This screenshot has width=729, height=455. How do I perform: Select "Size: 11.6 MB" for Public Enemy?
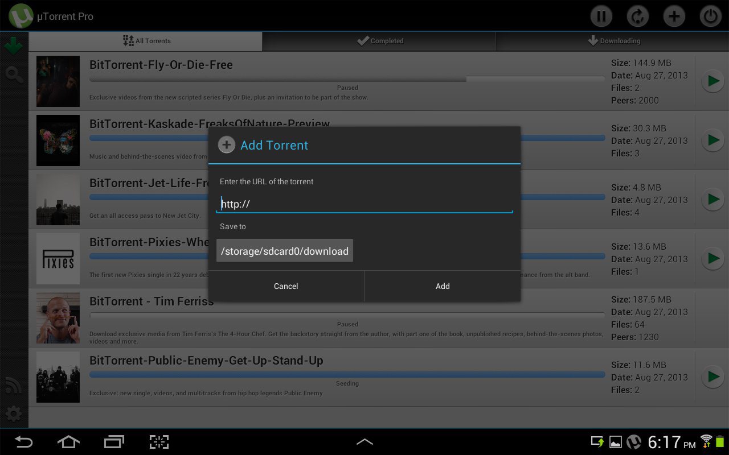coord(638,365)
